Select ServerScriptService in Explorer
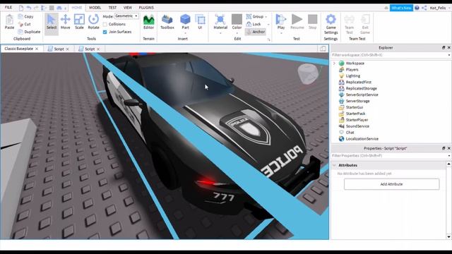This screenshot has height=254, width=452. pos(362,95)
